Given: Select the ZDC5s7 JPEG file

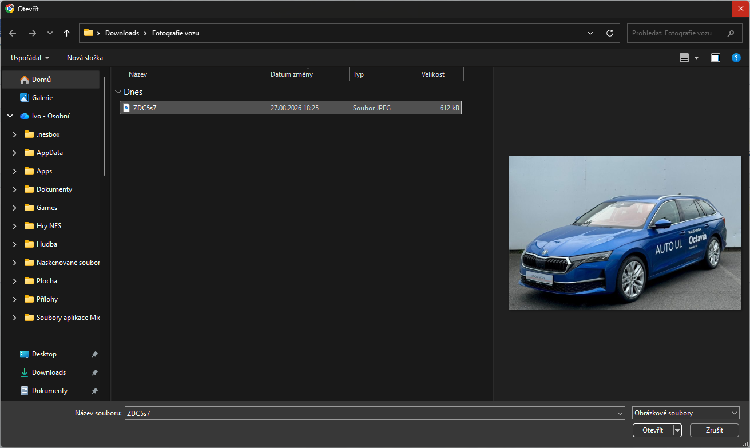Looking at the screenshot, I should (291, 108).
